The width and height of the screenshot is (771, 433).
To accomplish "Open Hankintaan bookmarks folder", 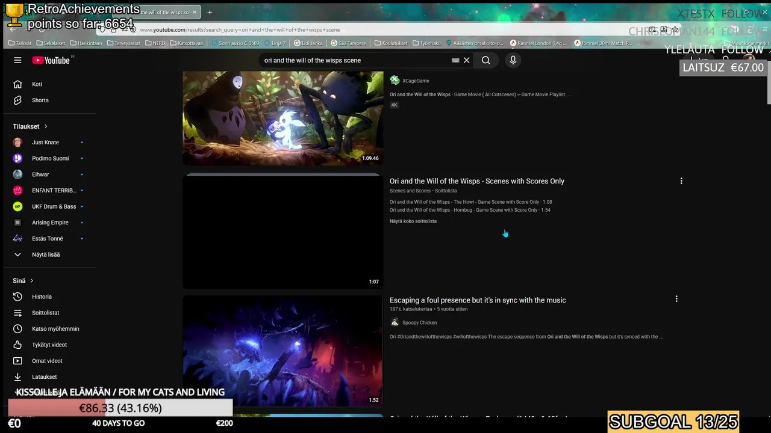I will 86,43.
